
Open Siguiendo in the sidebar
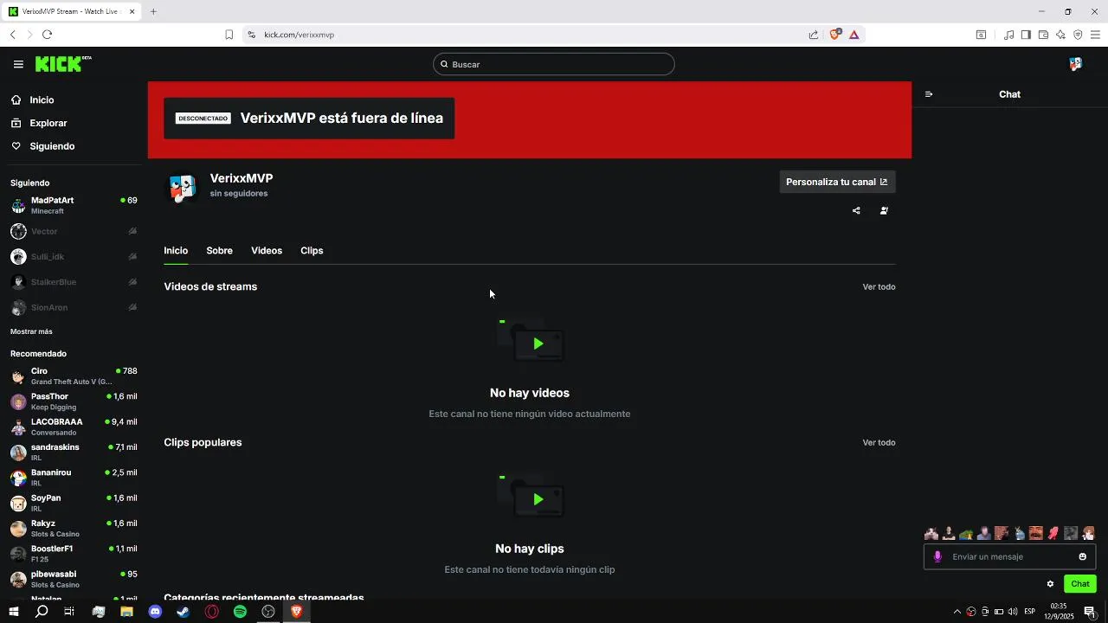tap(52, 146)
